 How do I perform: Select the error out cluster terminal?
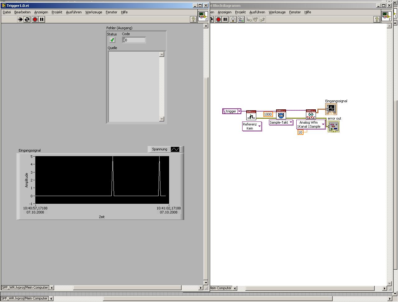click(x=334, y=126)
